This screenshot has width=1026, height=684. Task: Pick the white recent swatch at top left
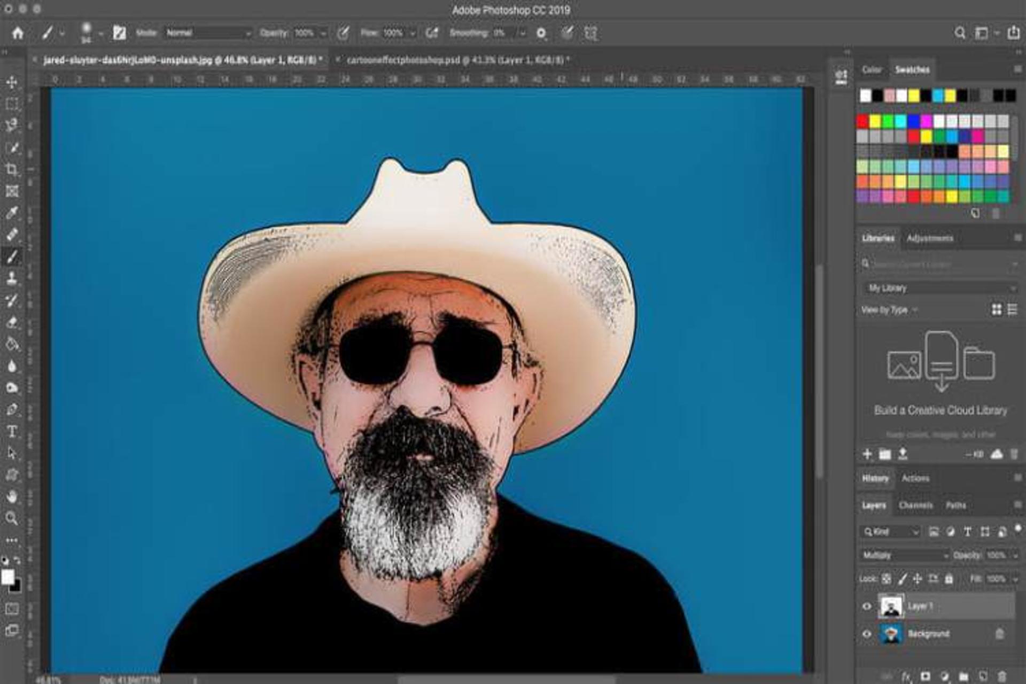pyautogui.click(x=865, y=96)
